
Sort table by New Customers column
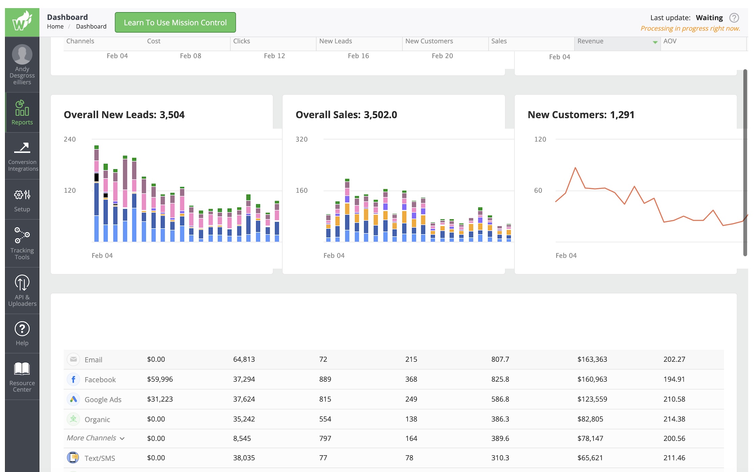[429, 41]
